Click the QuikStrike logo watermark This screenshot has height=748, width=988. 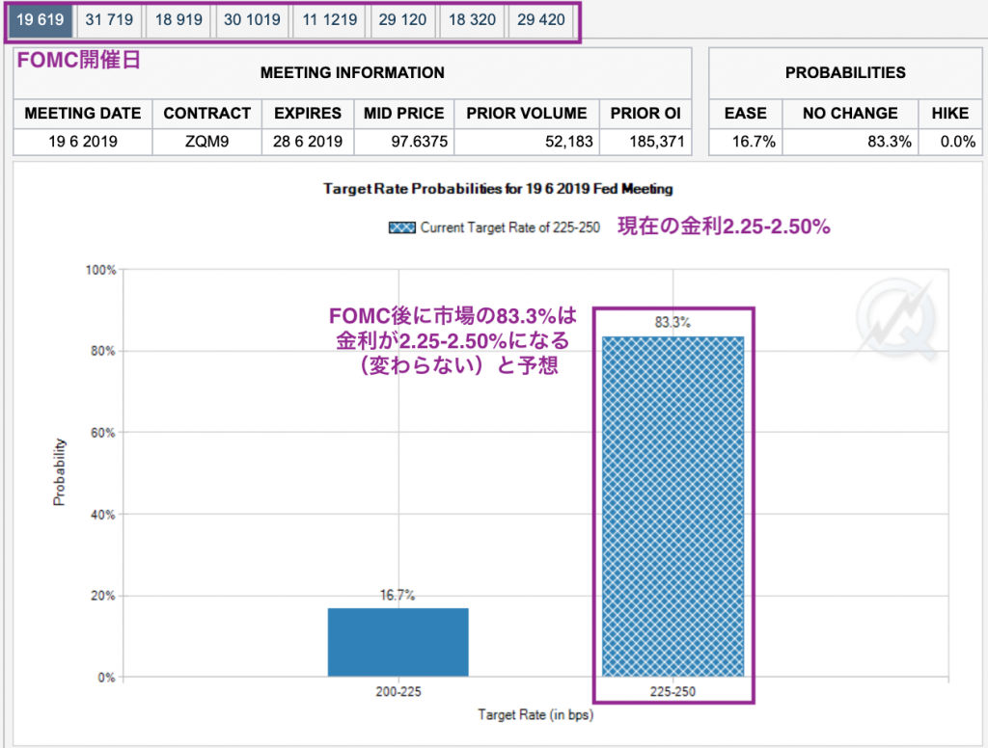click(898, 314)
